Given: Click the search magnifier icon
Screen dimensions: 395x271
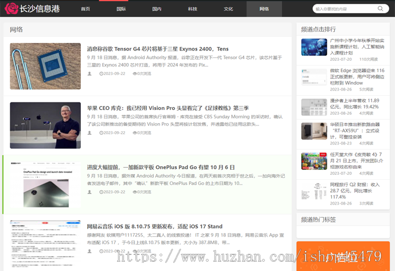Looking at the screenshot, I should [x=381, y=9].
